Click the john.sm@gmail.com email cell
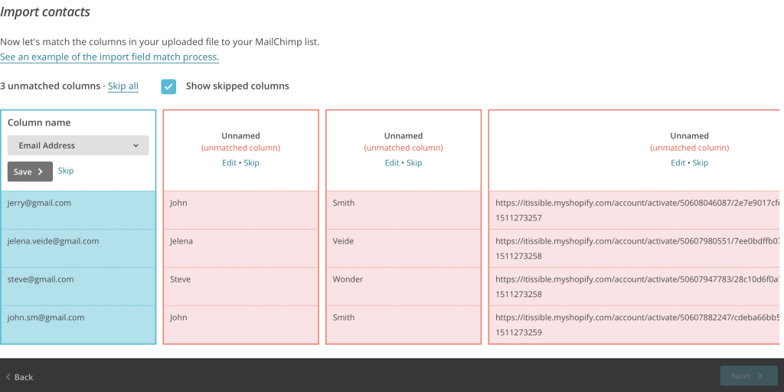Image resolution: width=784 pixels, height=392 pixels. coord(46,318)
